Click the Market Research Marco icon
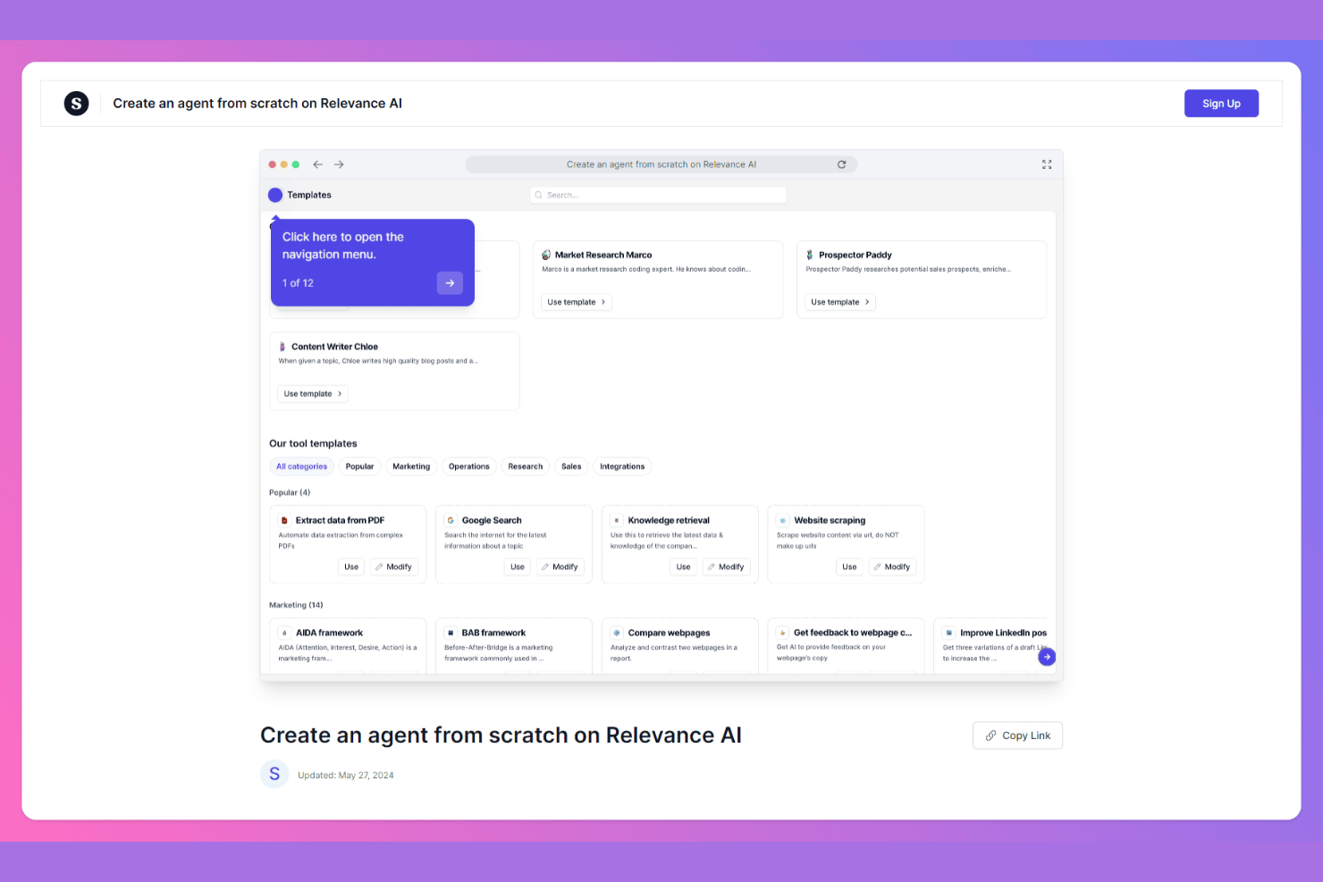This screenshot has height=882, width=1323. pyautogui.click(x=546, y=255)
